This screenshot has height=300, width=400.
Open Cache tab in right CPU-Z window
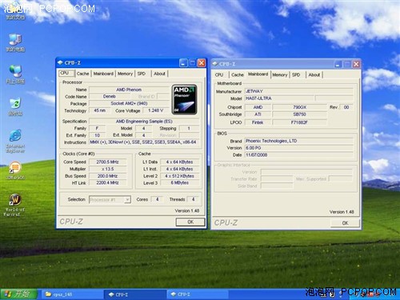238,75
